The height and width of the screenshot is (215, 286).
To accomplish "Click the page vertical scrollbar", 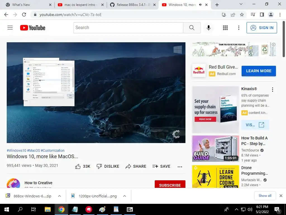I will point(284,39).
